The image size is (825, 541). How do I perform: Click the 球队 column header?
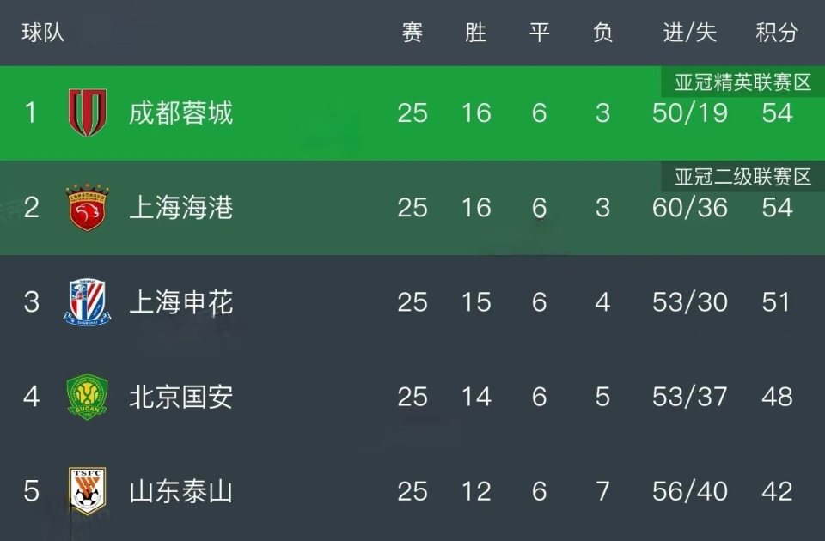(43, 33)
